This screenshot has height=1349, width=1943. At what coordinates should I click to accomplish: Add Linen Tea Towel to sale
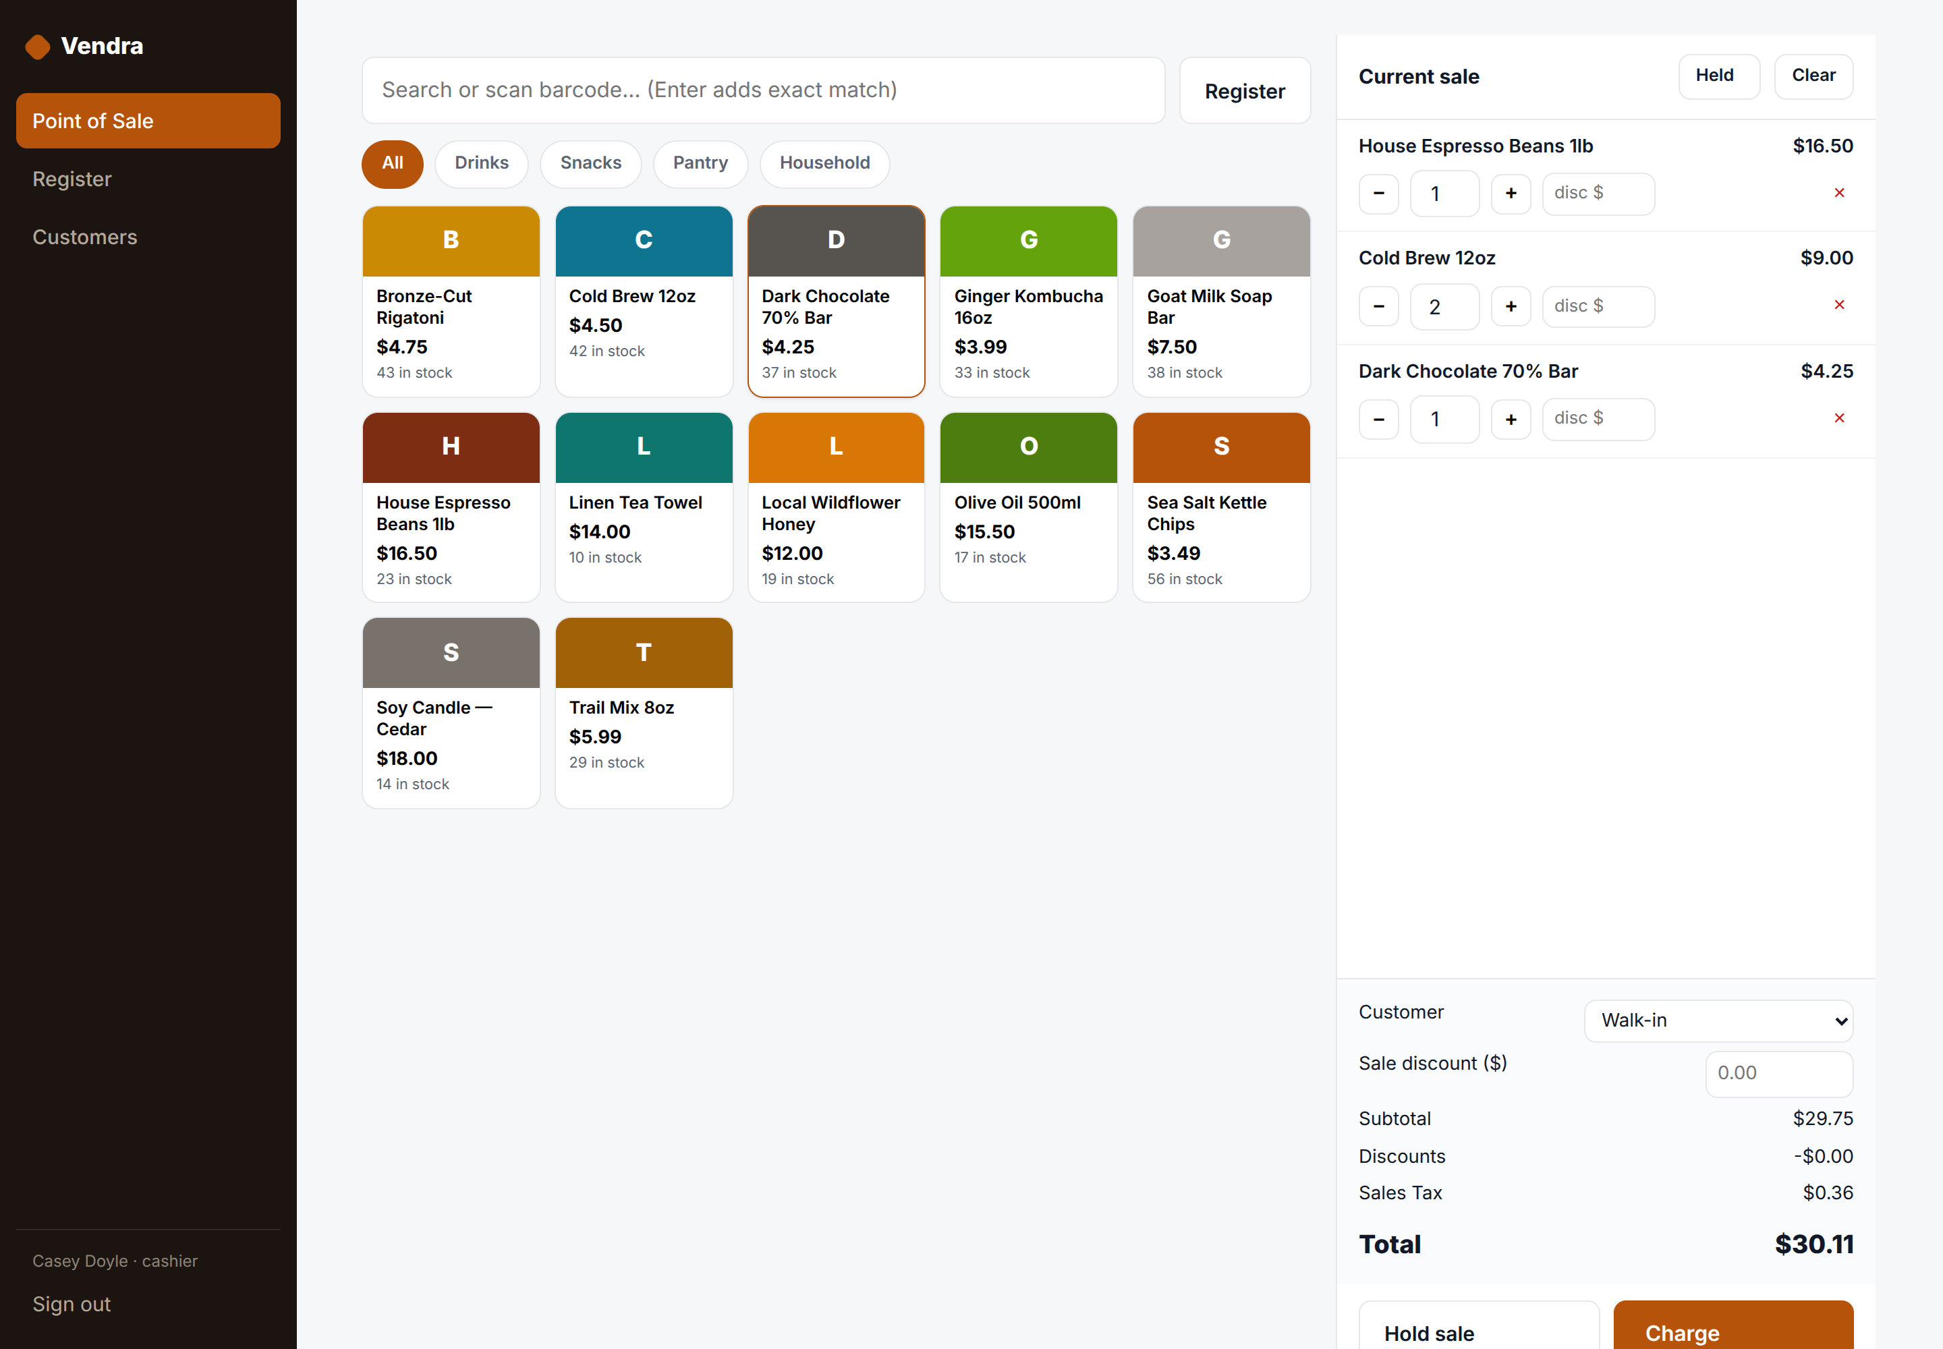pos(644,507)
